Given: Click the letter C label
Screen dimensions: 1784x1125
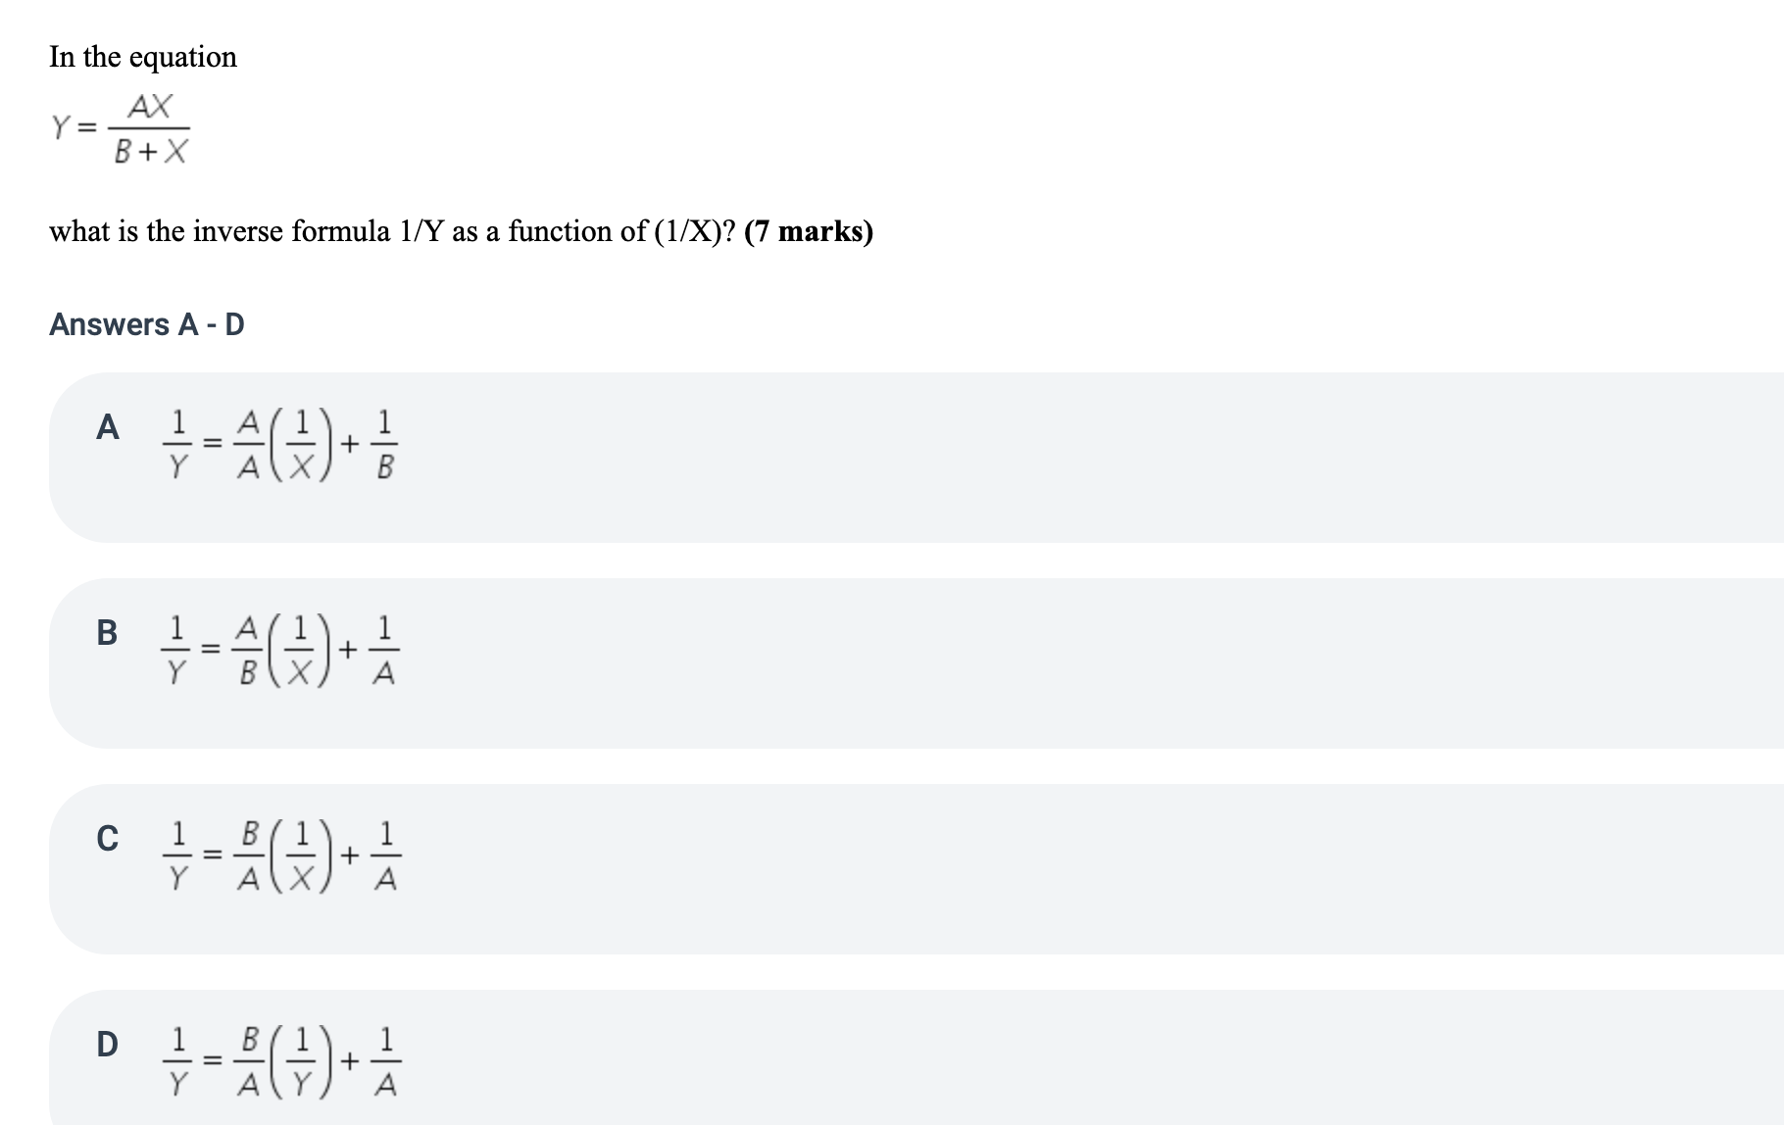Looking at the screenshot, I should [x=110, y=841].
